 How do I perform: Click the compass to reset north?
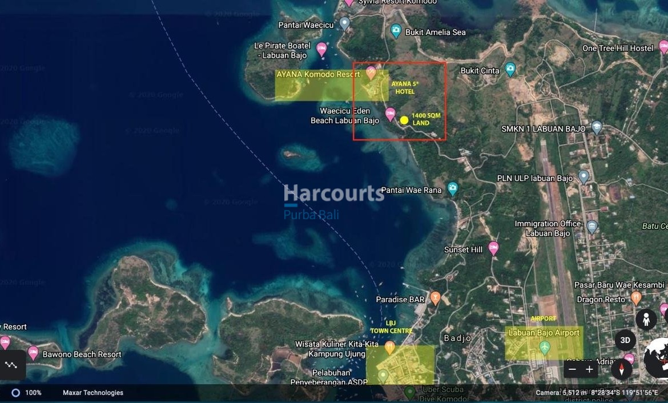[622, 369]
